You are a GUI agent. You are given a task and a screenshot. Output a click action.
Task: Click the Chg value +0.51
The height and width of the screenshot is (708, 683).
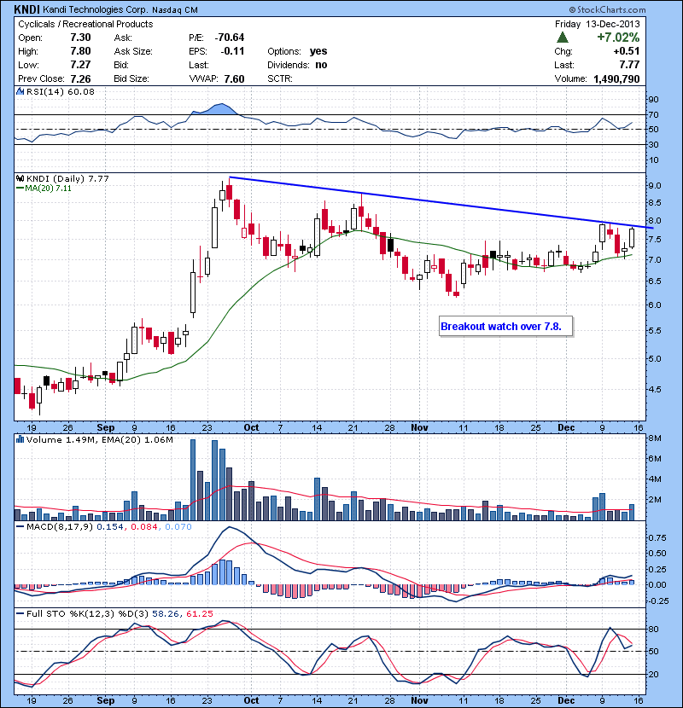627,51
